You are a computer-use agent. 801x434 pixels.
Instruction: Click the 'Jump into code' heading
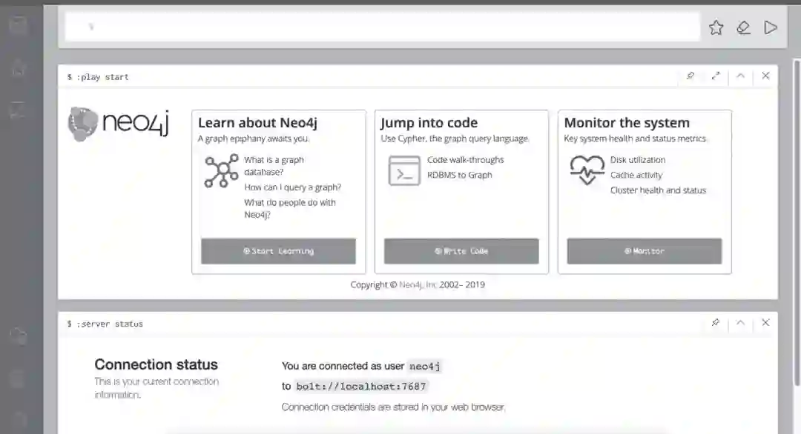(429, 123)
